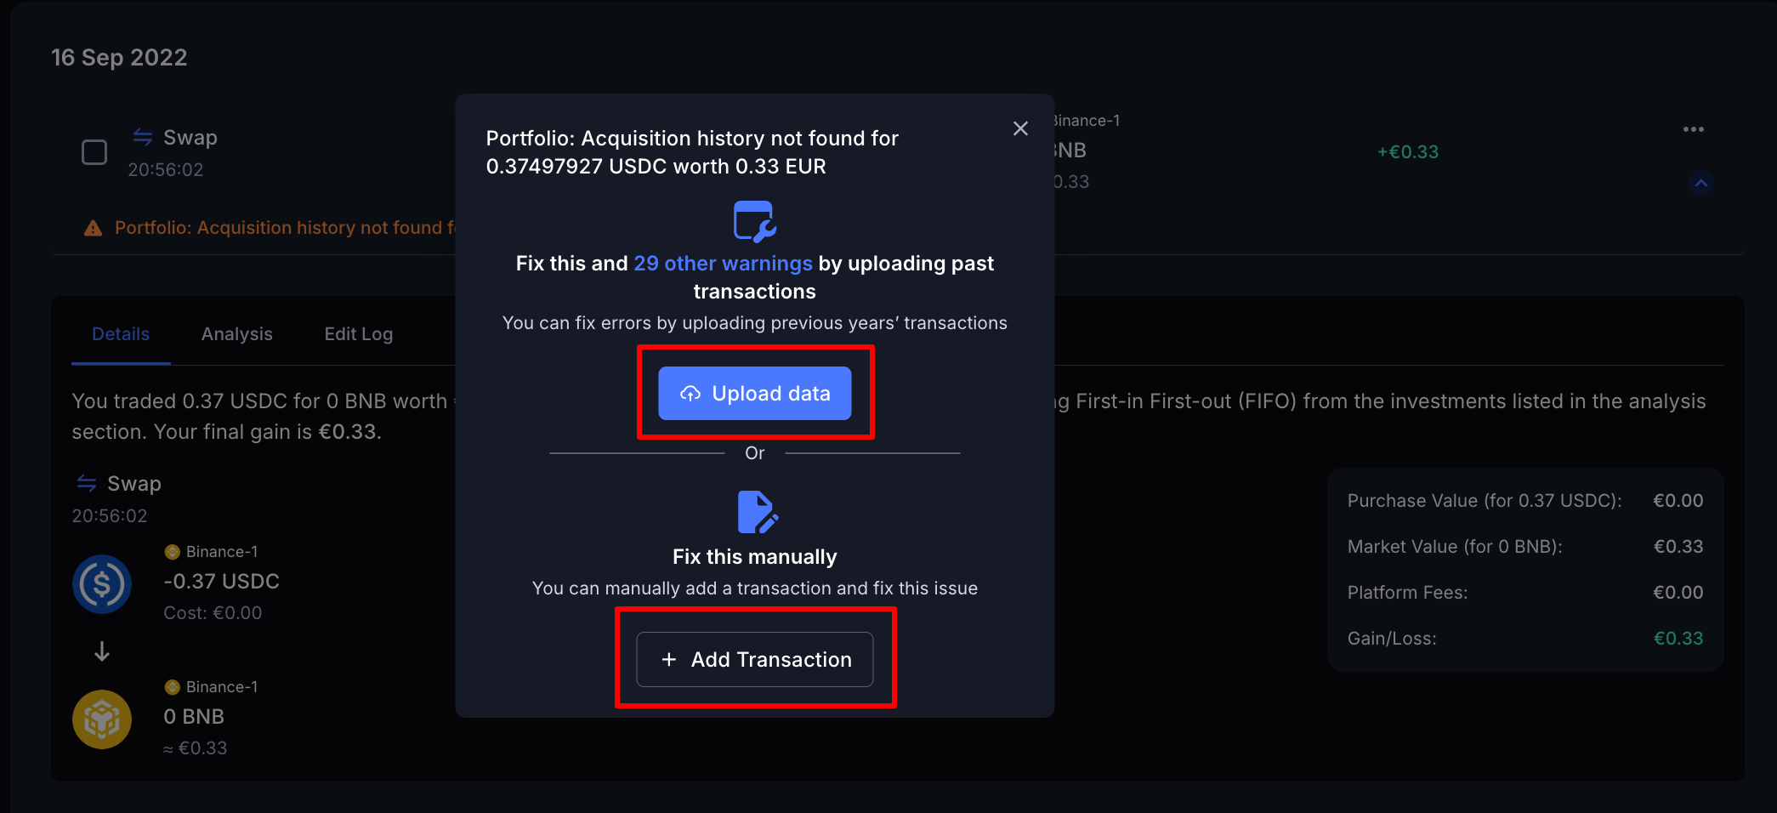Switch to the Analysis tab

236,333
